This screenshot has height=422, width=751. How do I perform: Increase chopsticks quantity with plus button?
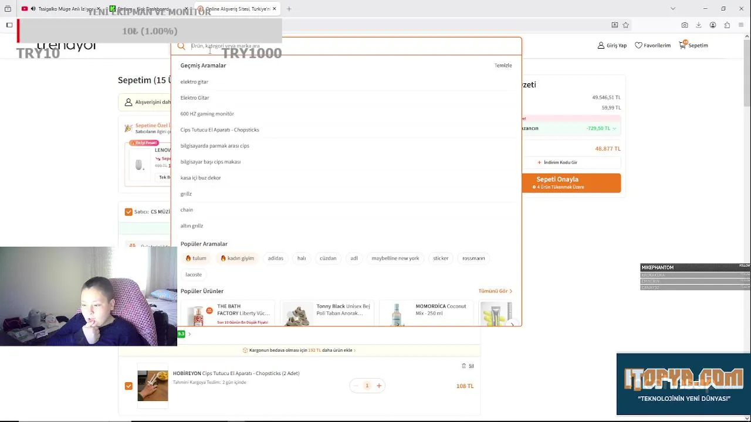pyautogui.click(x=379, y=386)
